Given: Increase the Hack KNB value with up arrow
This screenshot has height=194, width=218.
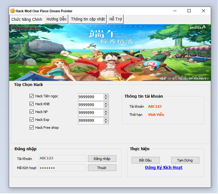Looking at the screenshot, I should coord(106,103).
